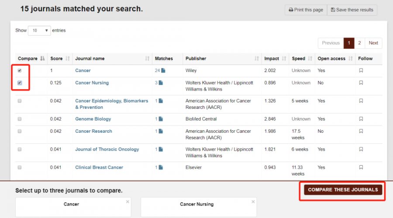393x218 pixels.
Task: Open the Show entries count dropdown
Action: pos(39,31)
